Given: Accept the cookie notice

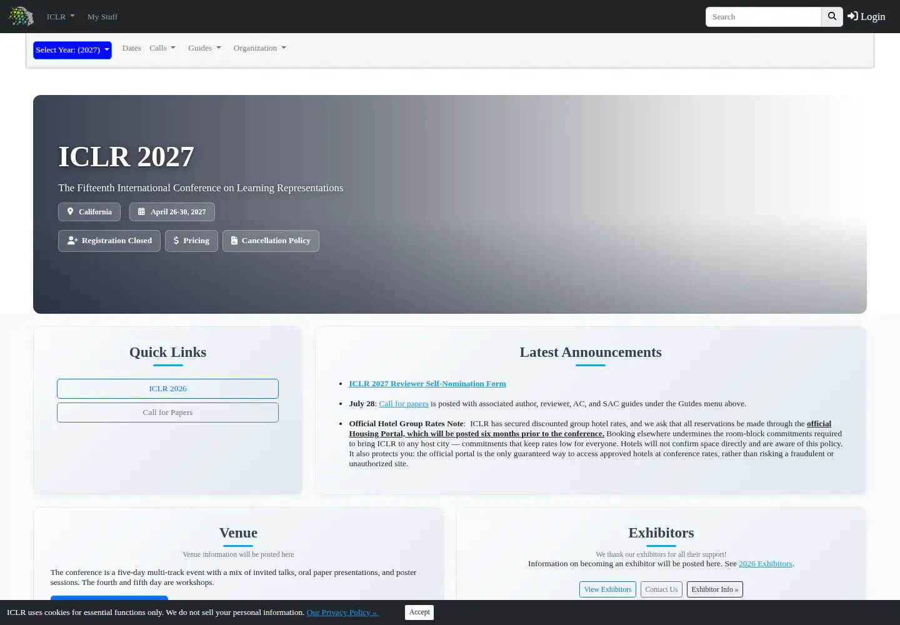Looking at the screenshot, I should (419, 612).
